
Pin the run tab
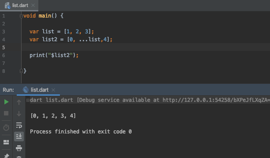7,156
